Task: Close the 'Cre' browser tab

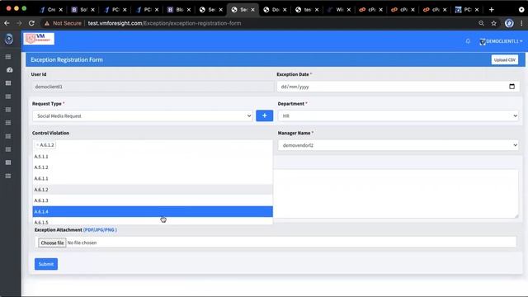Action: point(60,10)
